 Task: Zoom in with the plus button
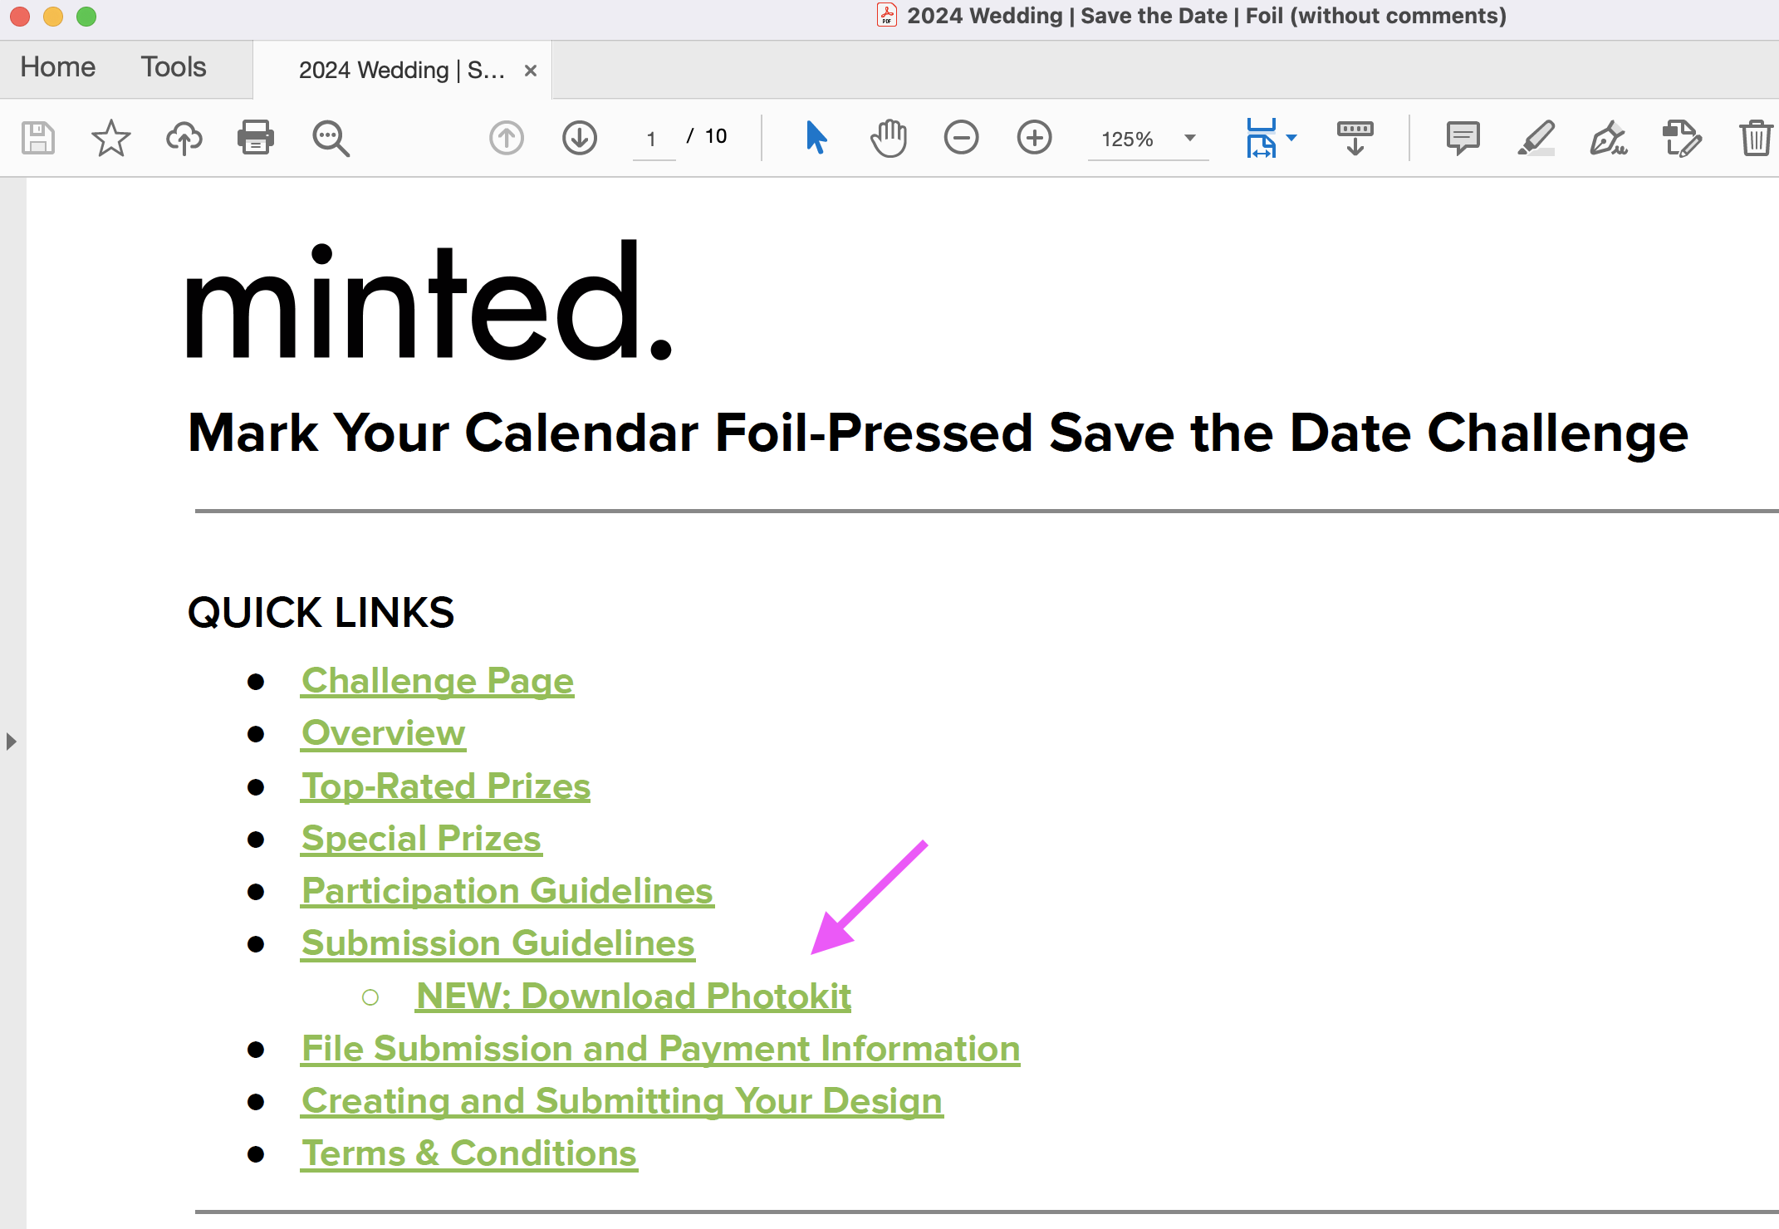click(x=1035, y=138)
